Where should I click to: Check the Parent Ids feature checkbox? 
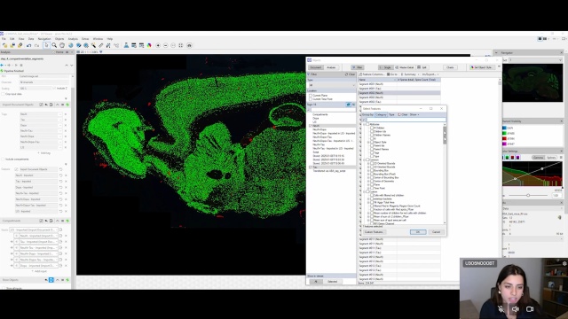click(x=372, y=145)
